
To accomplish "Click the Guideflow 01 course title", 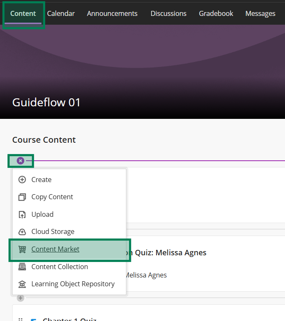I will [46, 102].
